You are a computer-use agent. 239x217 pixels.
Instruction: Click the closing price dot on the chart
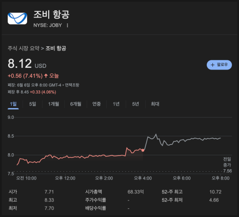143,150
